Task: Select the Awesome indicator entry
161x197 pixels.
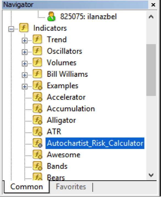Action: pos(64,154)
